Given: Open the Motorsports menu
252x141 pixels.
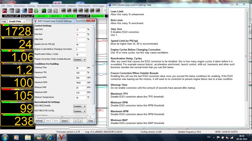Looking at the screenshot, I should (x=84, y=6).
